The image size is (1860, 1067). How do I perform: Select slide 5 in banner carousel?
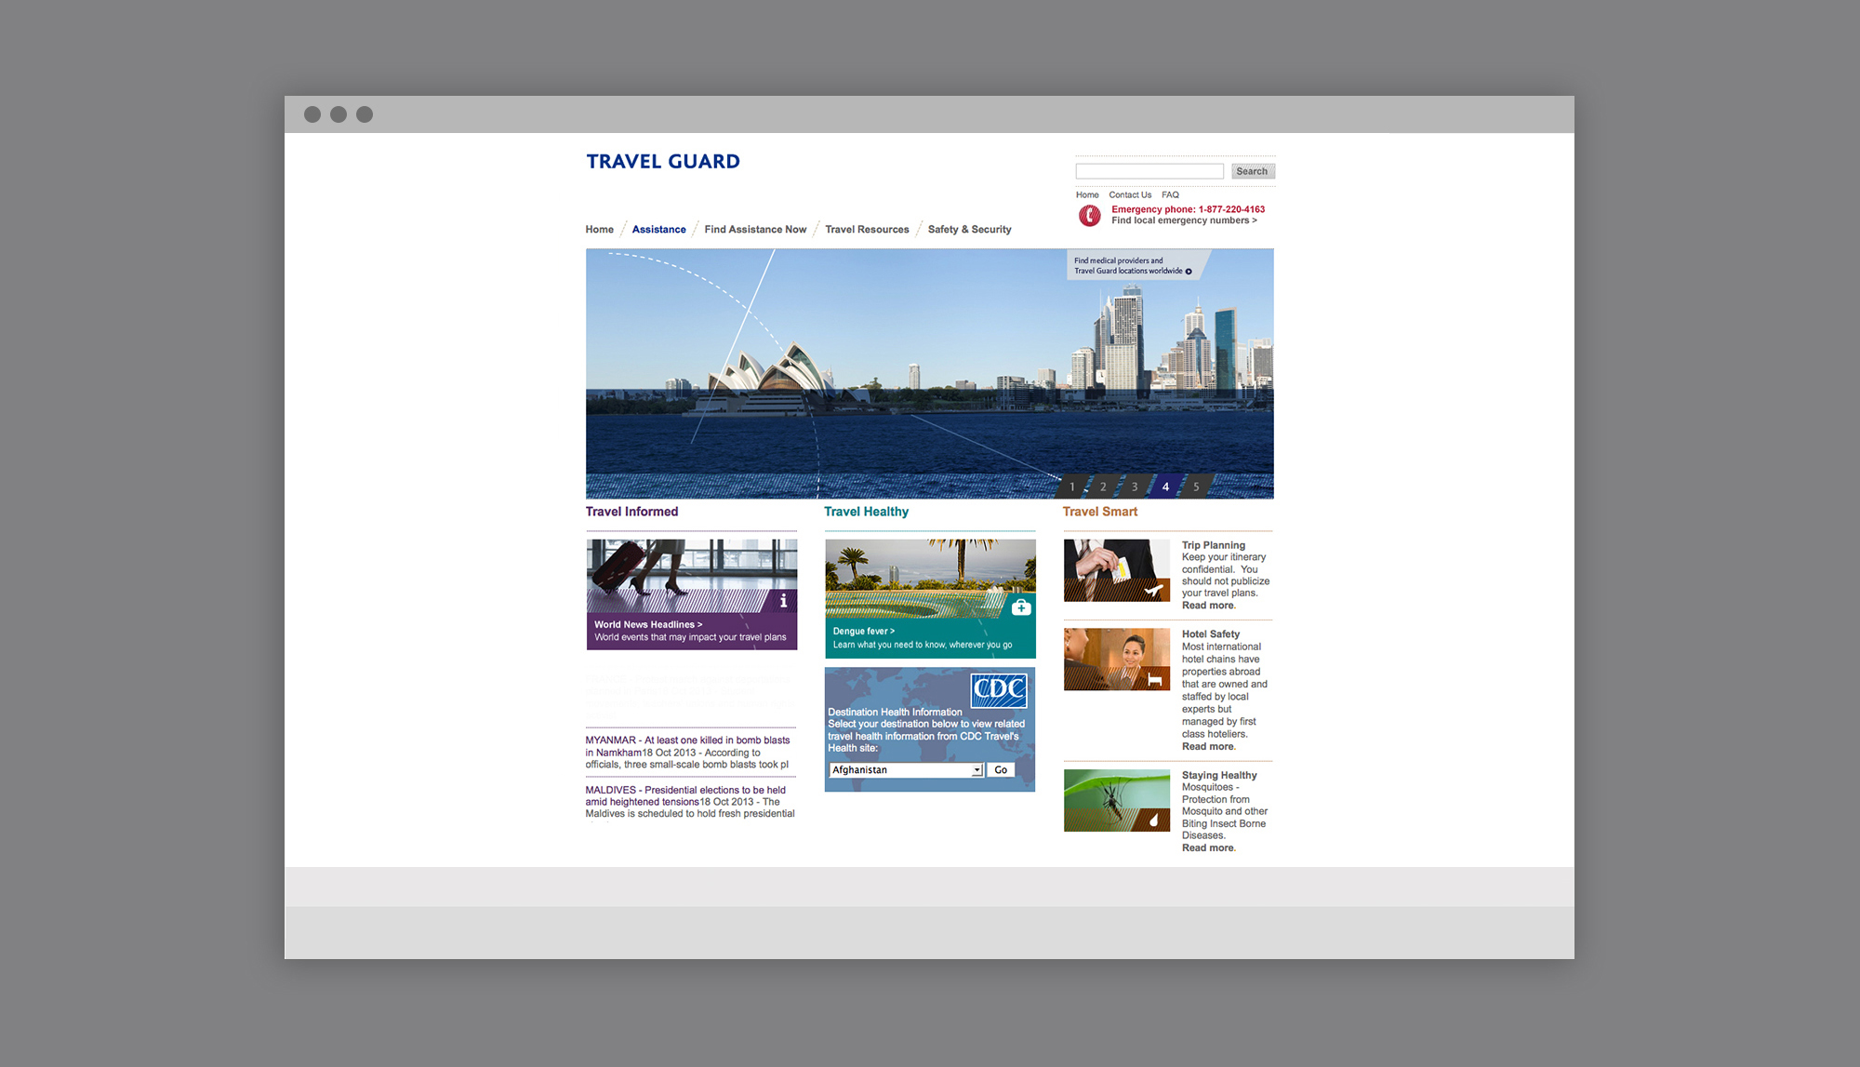click(x=1196, y=487)
